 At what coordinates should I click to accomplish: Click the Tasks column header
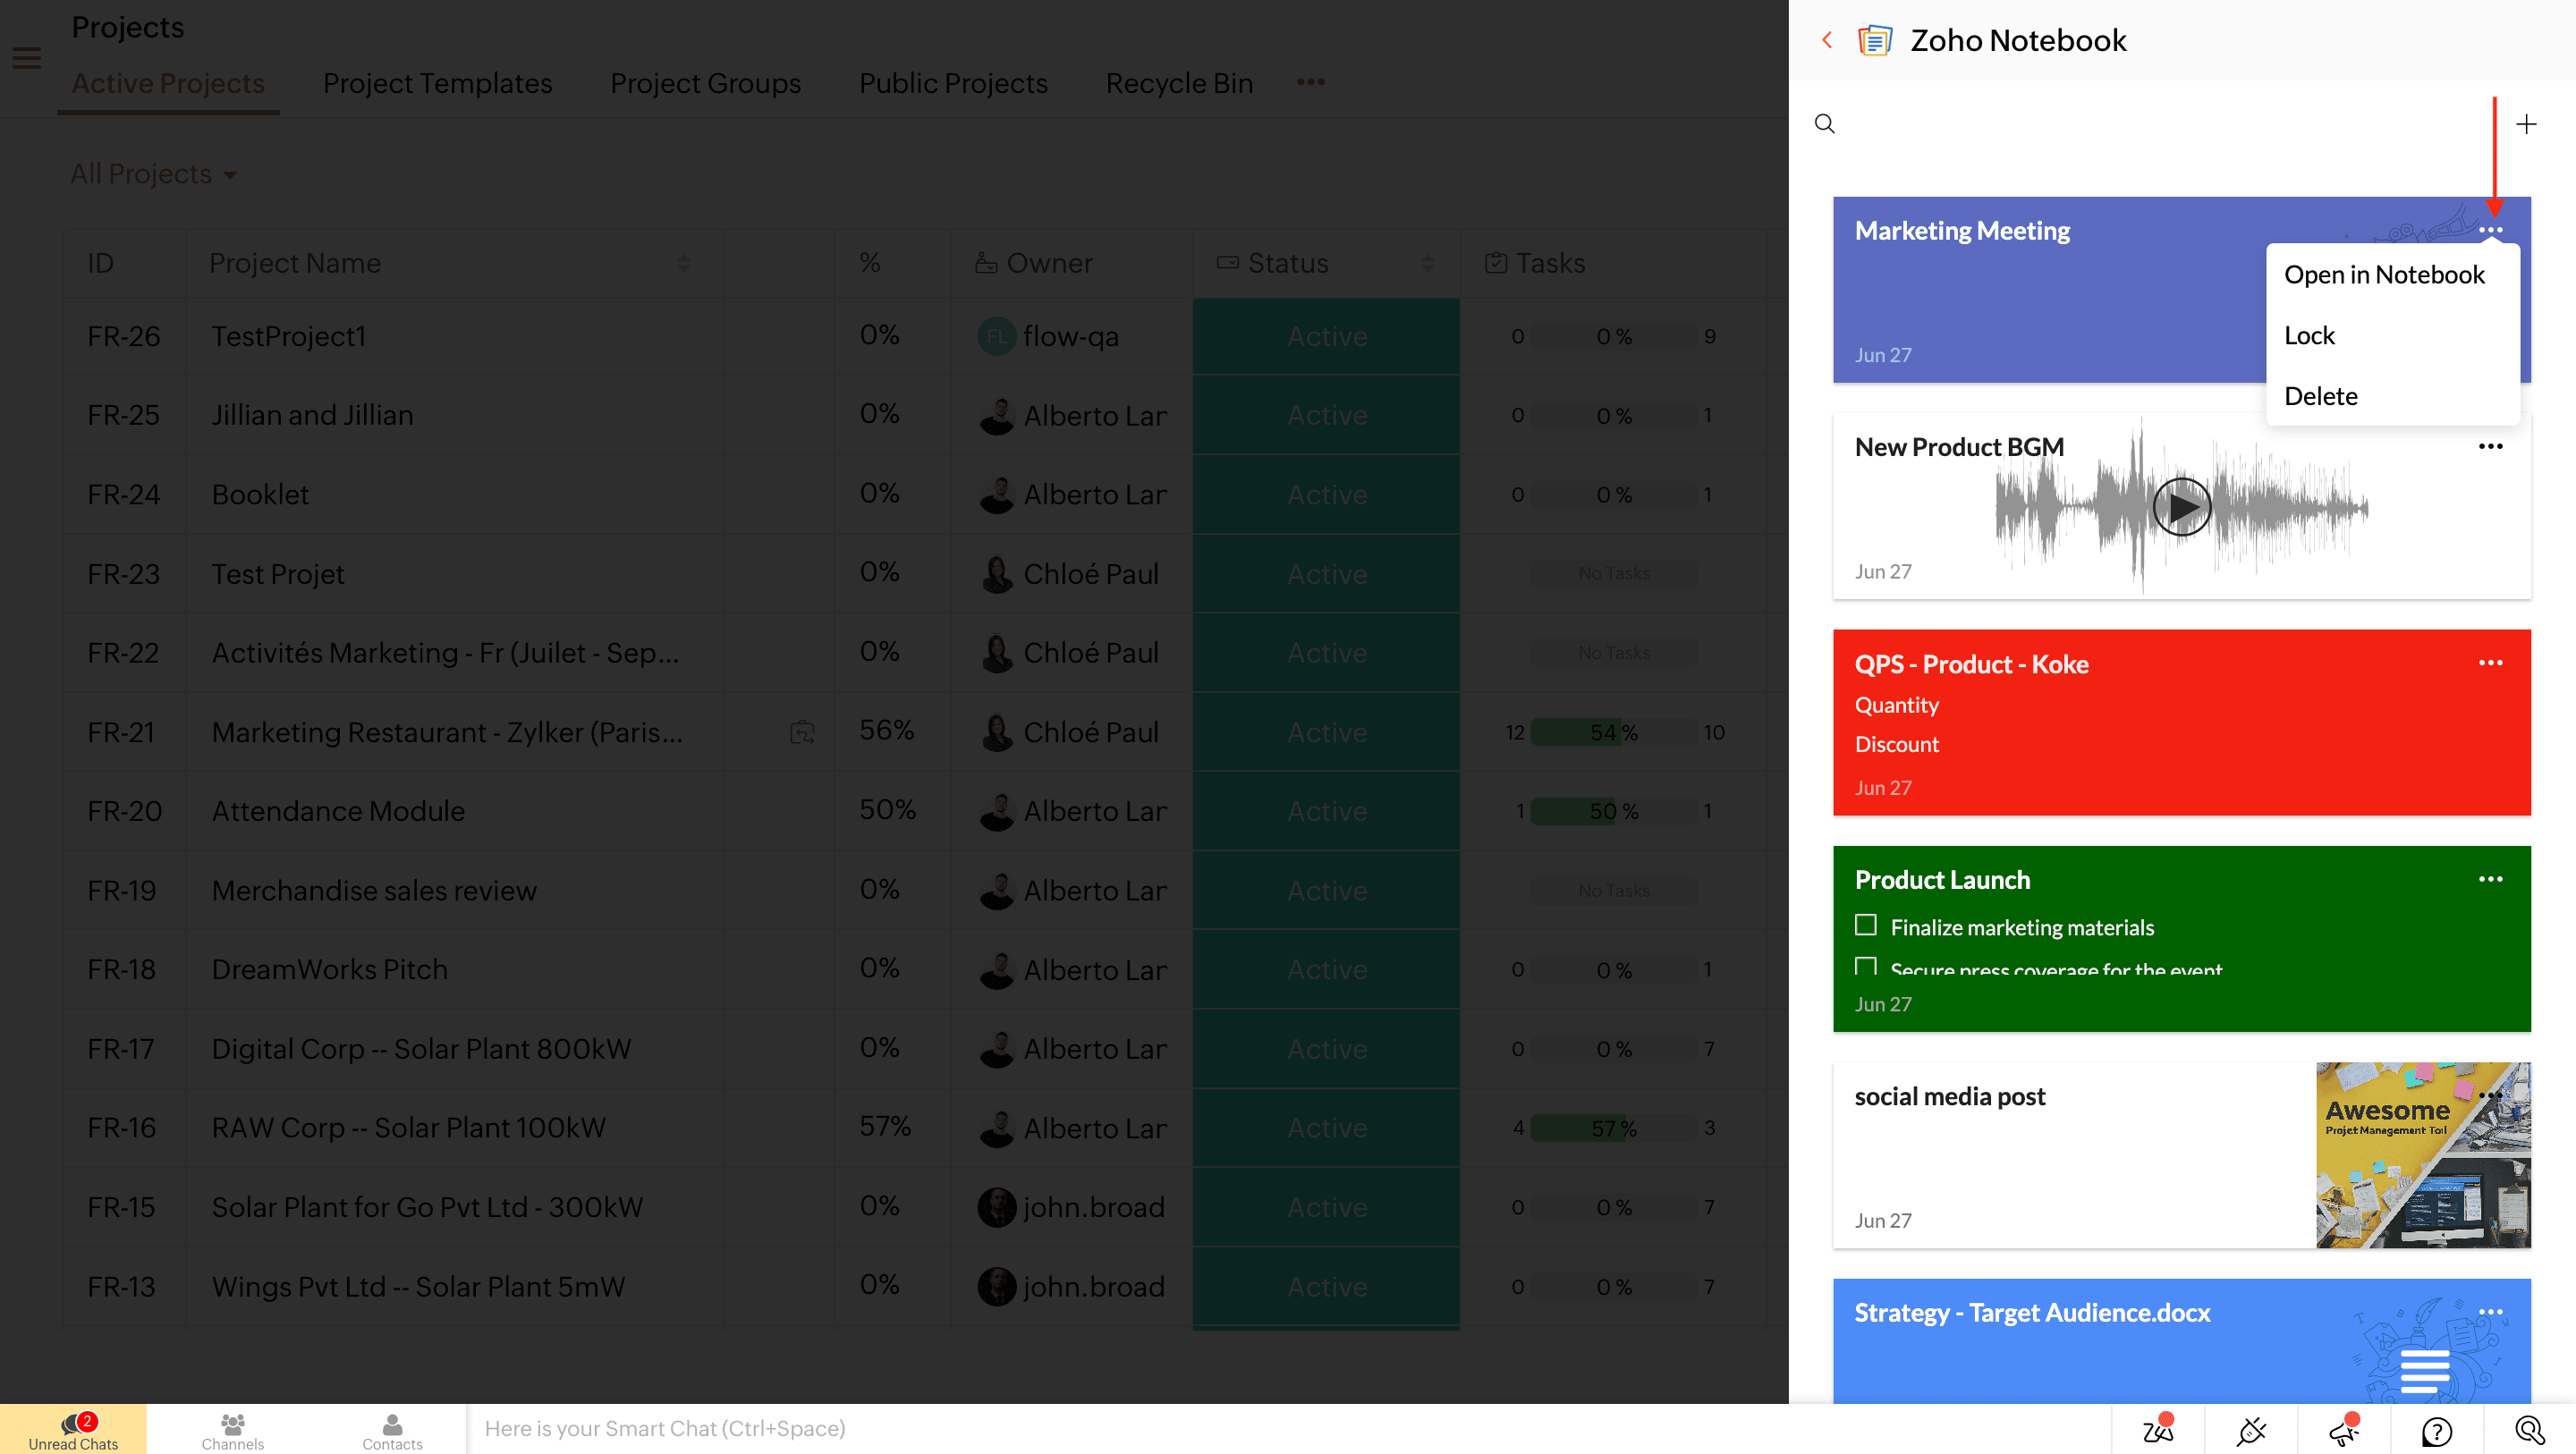[1535, 263]
